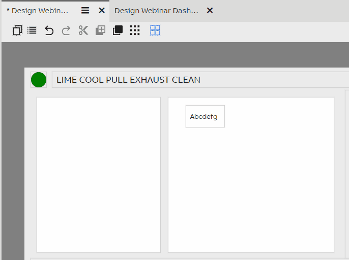Close the modified Design Webin... tab
This screenshot has width=349, height=260.
tap(102, 11)
